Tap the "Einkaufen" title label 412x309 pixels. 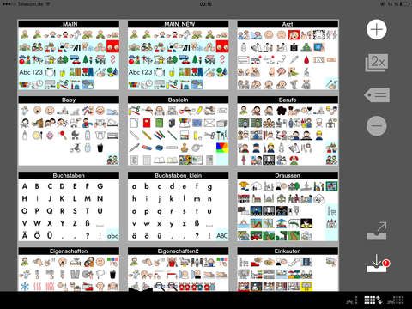pos(288,251)
